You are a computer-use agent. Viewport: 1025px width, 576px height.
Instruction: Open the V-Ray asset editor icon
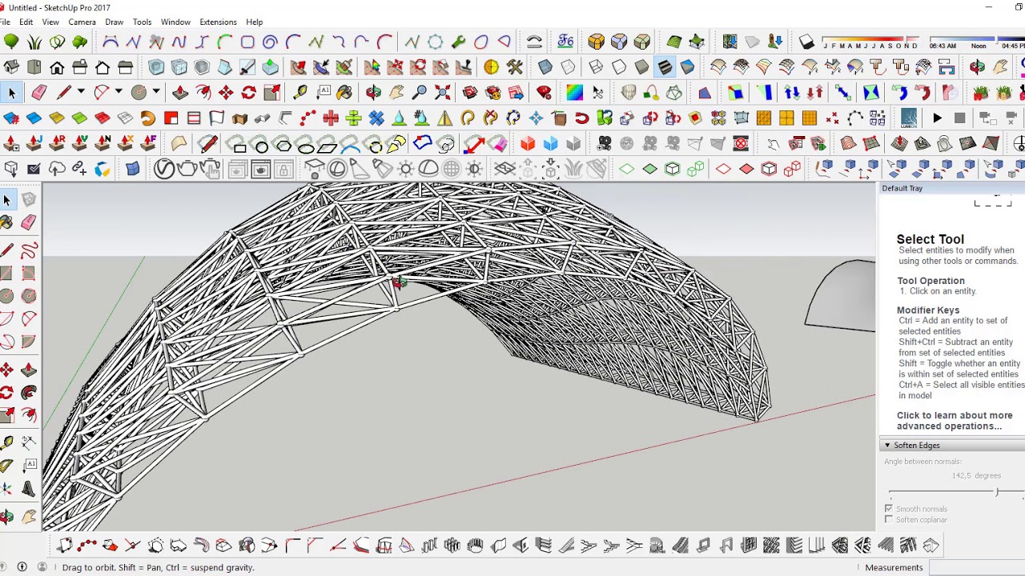click(164, 169)
